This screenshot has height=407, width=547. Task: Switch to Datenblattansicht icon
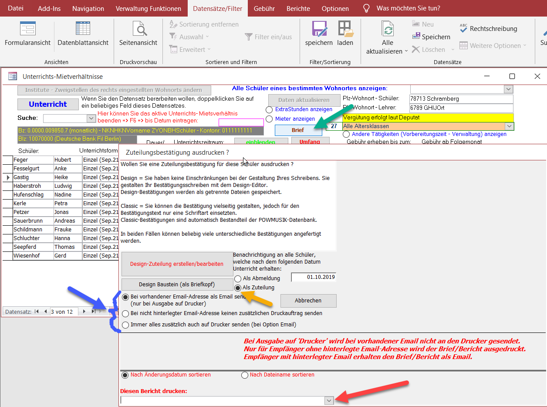(83, 29)
